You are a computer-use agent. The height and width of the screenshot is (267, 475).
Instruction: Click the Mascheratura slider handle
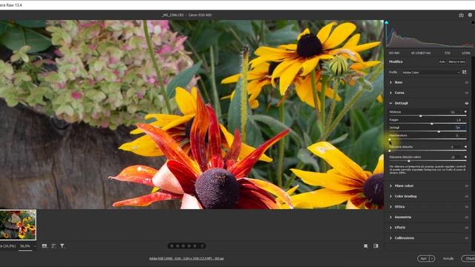[x=390, y=139]
